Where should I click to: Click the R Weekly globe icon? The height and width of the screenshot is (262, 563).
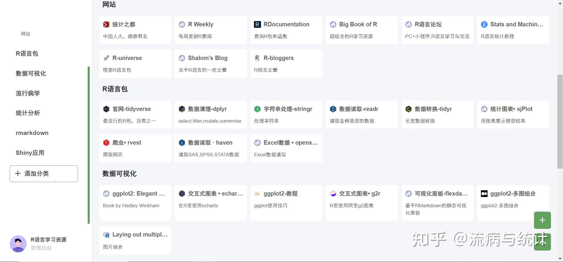point(182,25)
